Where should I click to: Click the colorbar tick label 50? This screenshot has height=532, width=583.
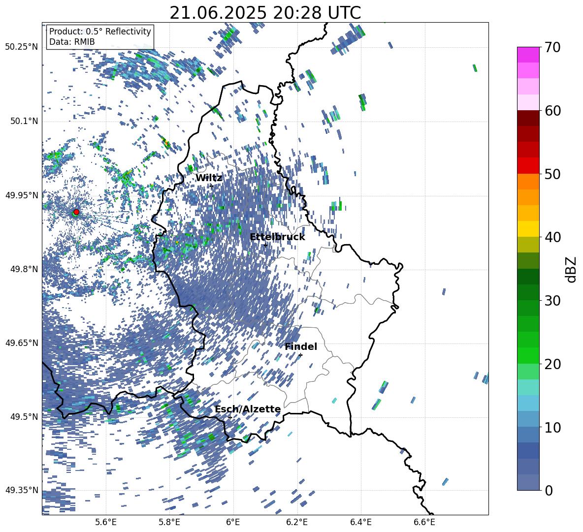click(x=552, y=174)
